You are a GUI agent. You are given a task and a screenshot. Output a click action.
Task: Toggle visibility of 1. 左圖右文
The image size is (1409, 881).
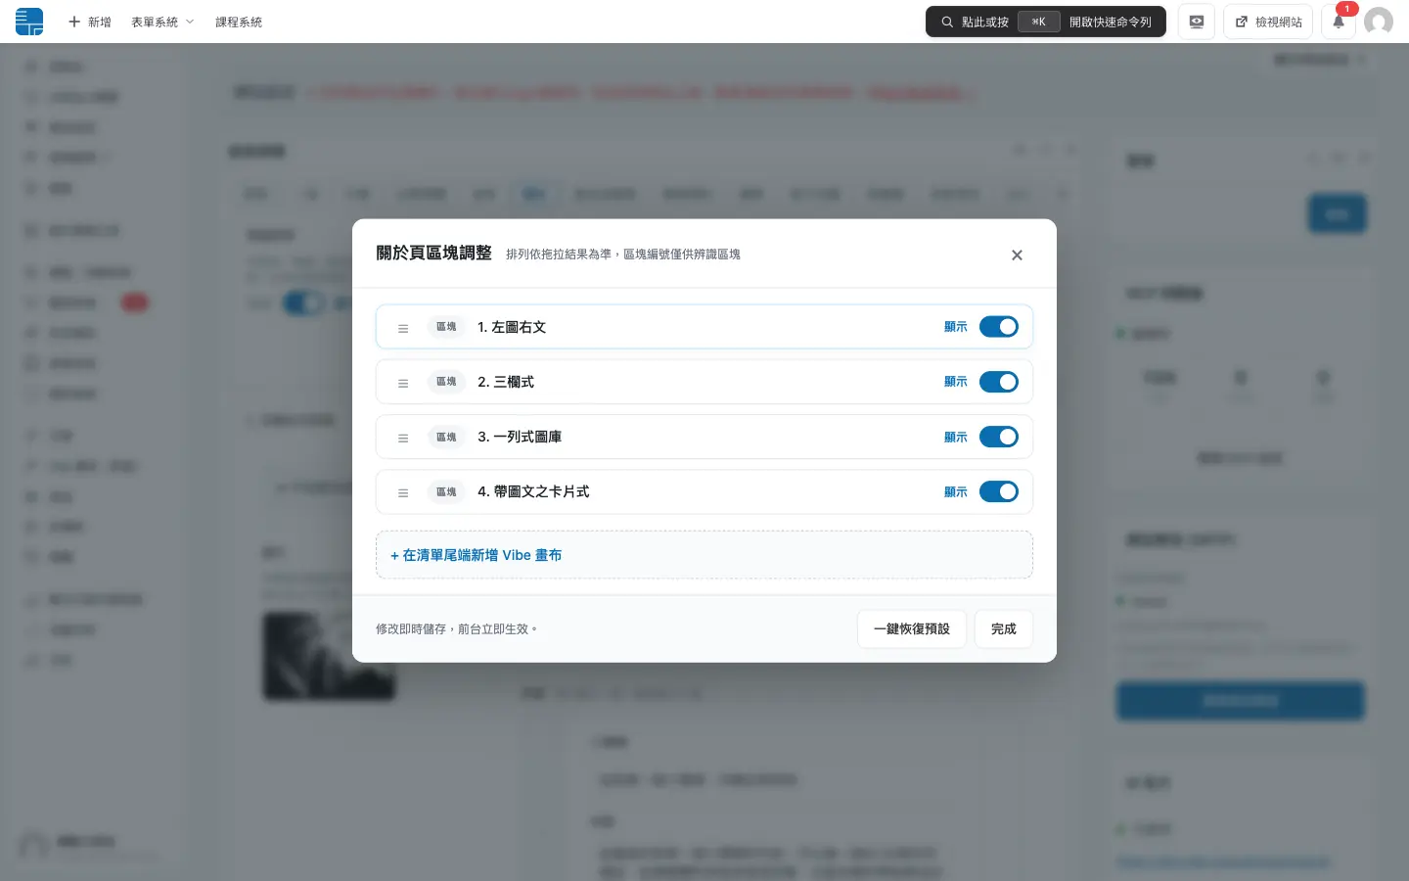tap(999, 327)
